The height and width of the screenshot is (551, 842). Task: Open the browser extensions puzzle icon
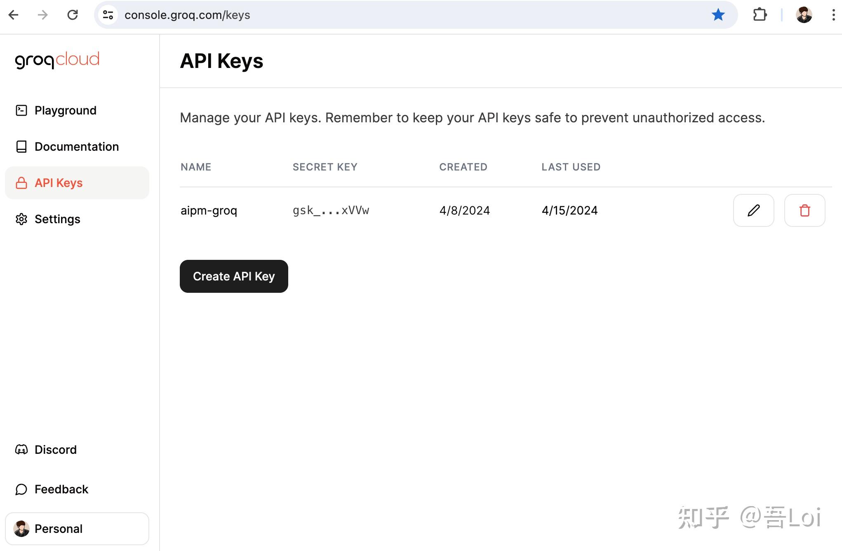(x=760, y=15)
